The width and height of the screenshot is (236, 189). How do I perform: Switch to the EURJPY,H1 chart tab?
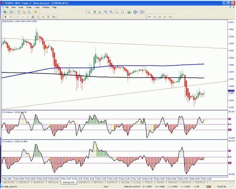coord(112,182)
